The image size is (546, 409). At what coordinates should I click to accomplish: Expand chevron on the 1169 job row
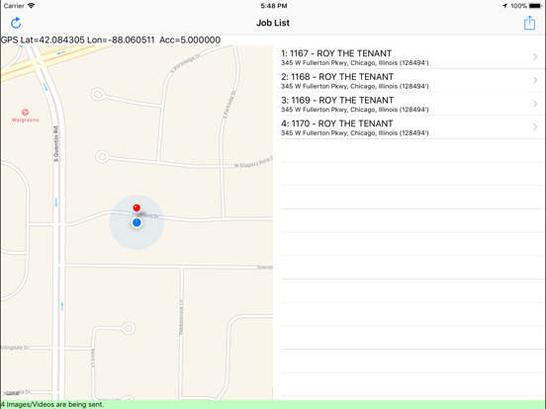535,104
